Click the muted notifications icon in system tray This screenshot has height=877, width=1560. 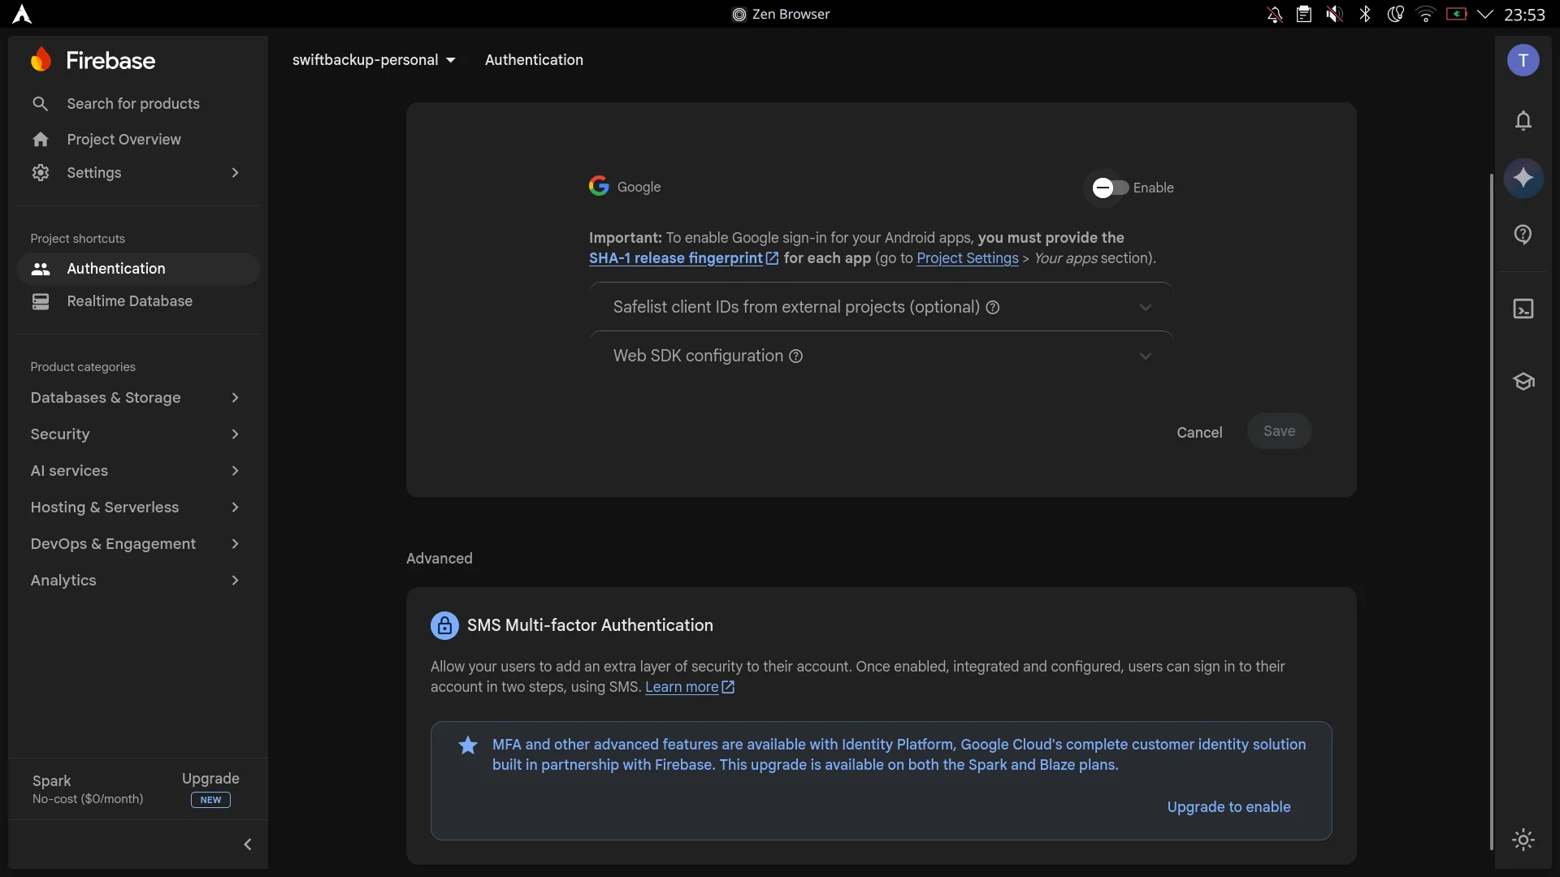click(x=1275, y=15)
